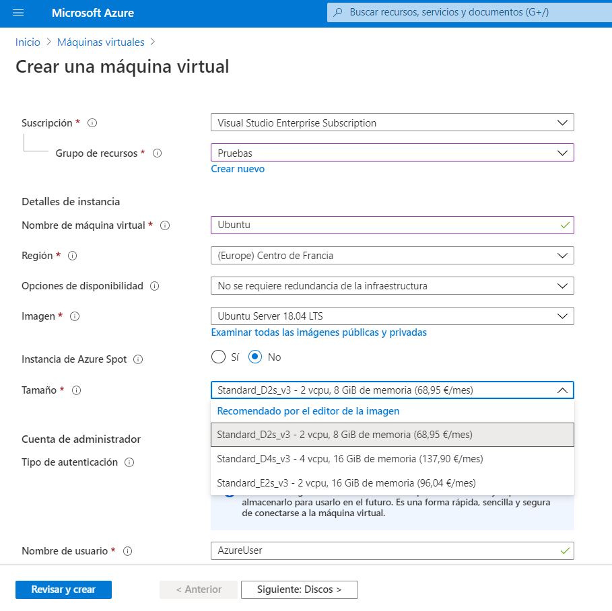This screenshot has width=612, height=611.
Task: Show info tooltip for Grupo de recursos
Action: [158, 153]
